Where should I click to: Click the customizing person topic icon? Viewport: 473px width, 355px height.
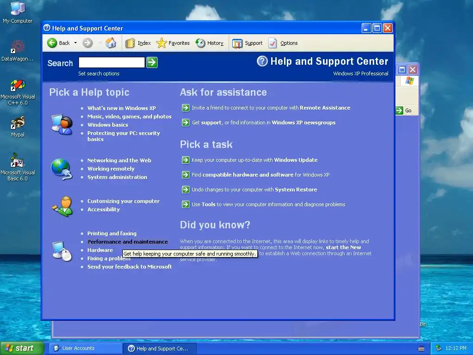point(63,207)
